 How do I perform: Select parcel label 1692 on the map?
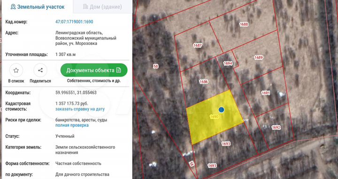(x=276, y=128)
